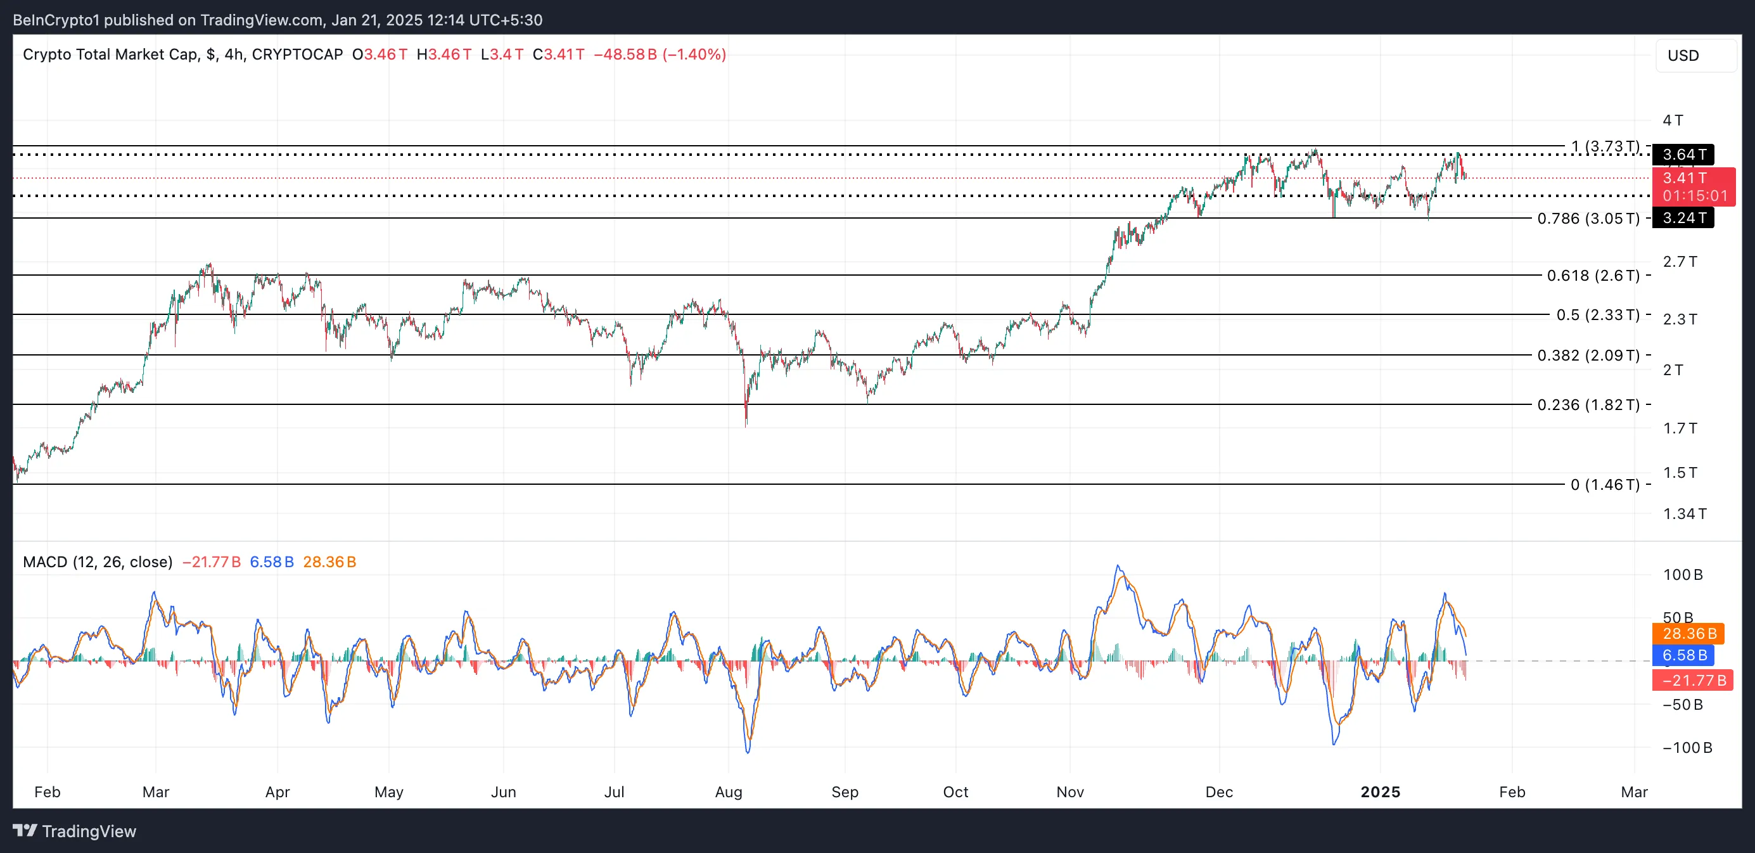Click the BeInCrypto1 published header text

[x=278, y=20]
